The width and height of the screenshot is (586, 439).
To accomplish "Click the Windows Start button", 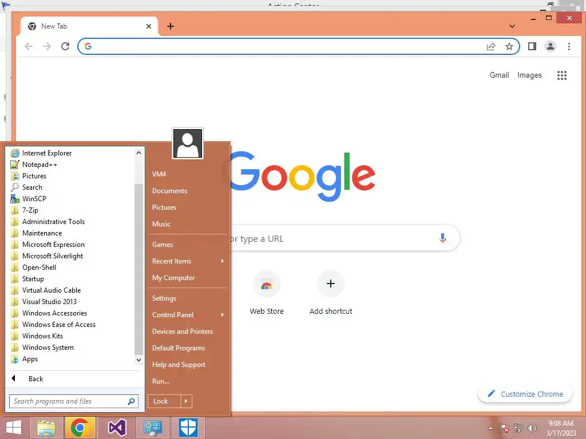I will click(x=14, y=428).
